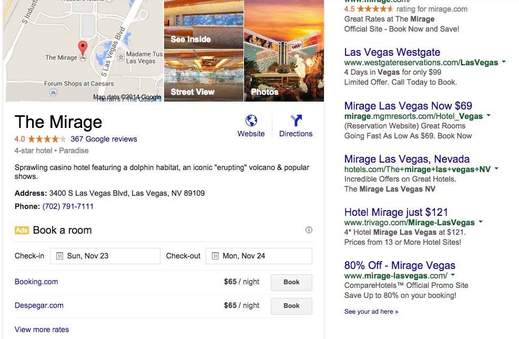The image size is (519, 339).
Task: Click the Website globe icon
Action: point(251,121)
